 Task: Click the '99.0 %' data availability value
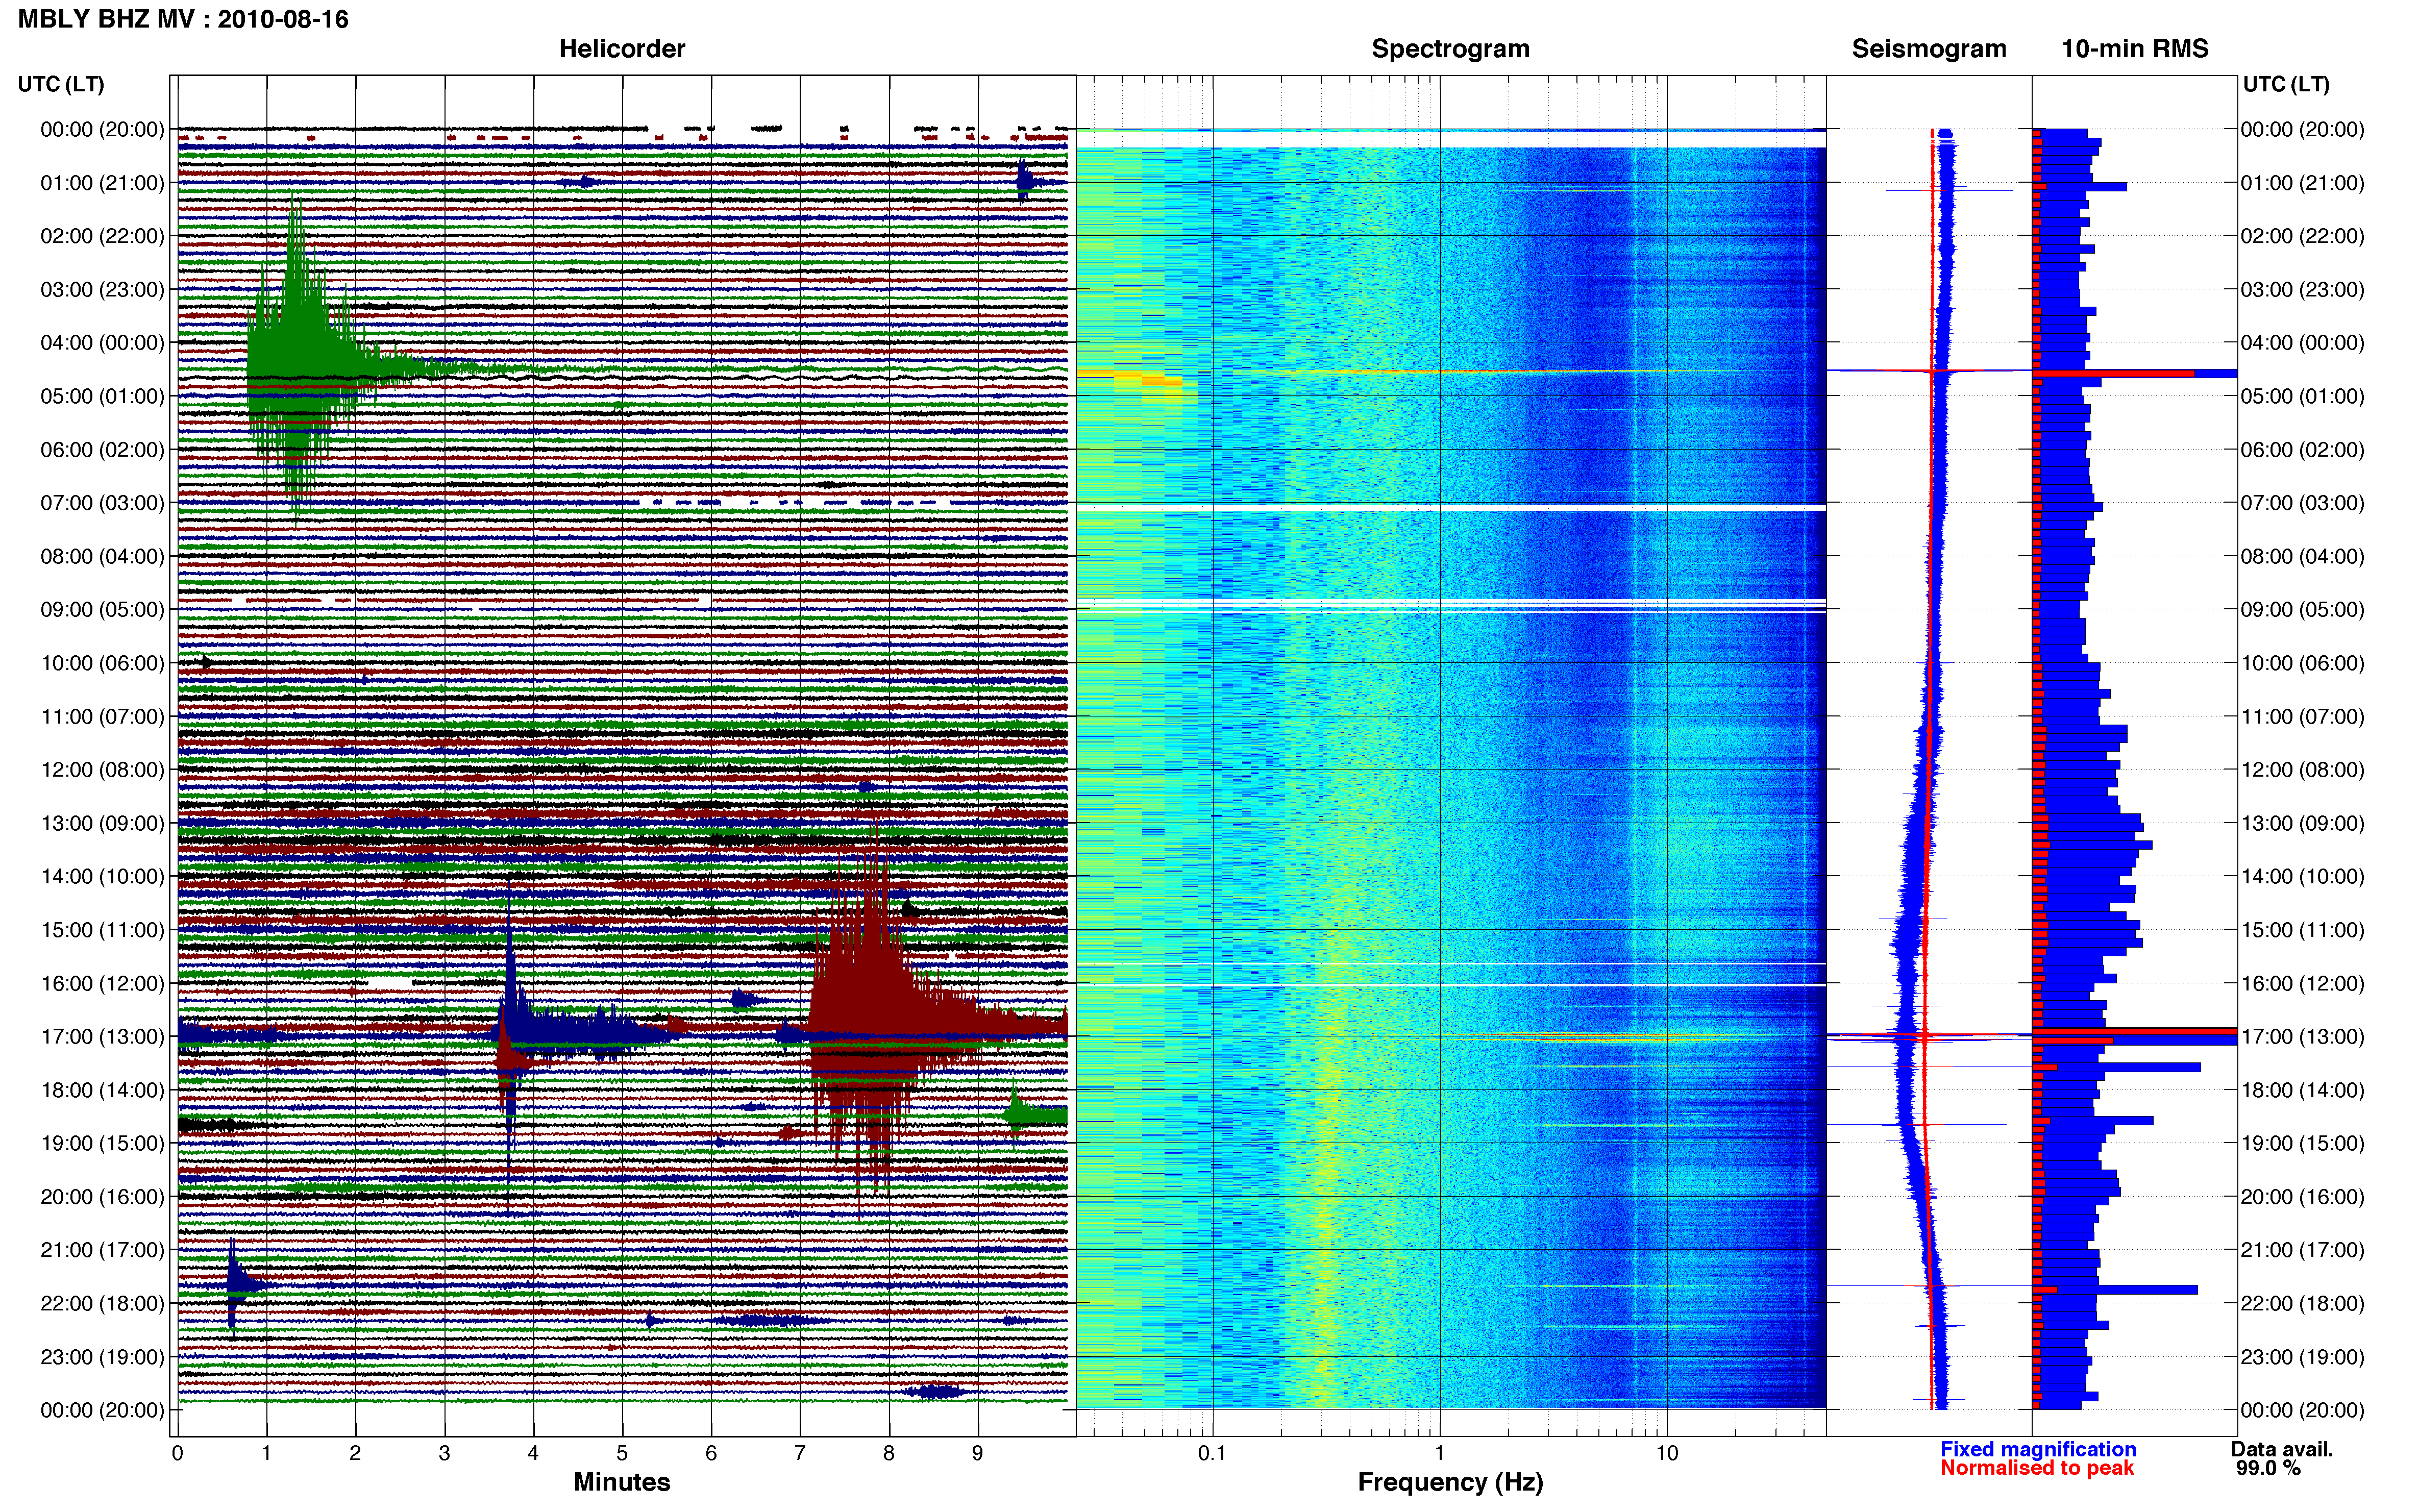coord(2268,1468)
